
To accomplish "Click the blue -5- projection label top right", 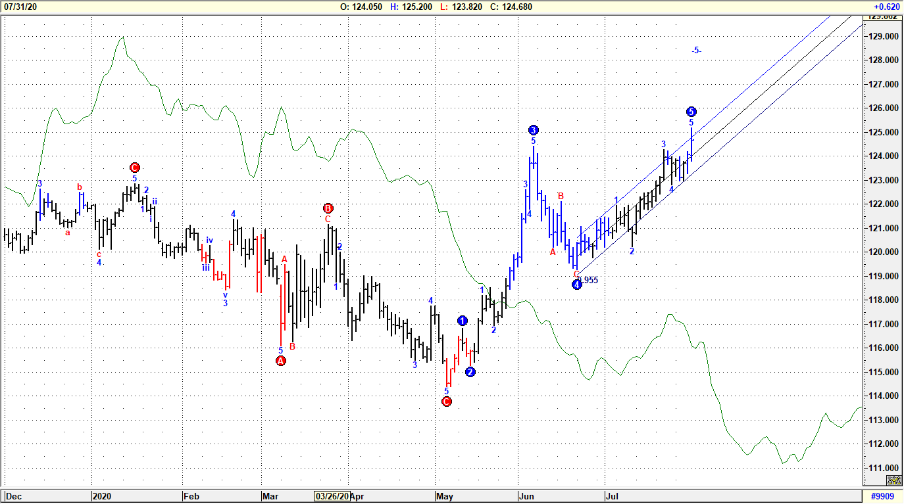I will pos(695,49).
